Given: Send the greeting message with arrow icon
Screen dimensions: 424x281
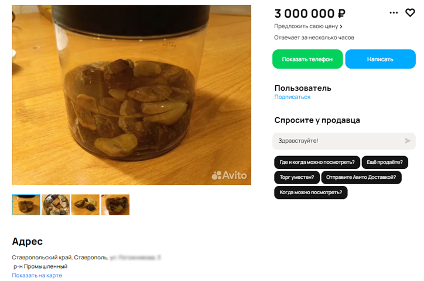Looking at the screenshot, I should point(407,141).
